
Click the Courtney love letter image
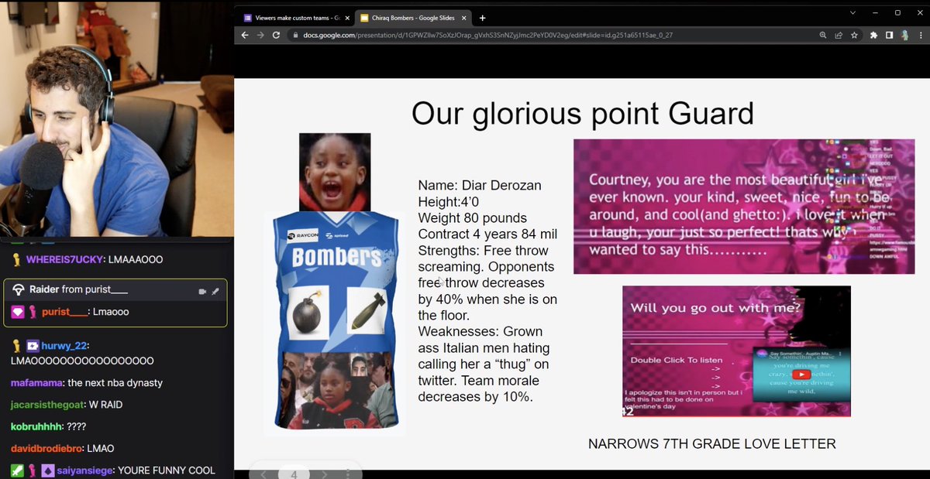click(744, 207)
